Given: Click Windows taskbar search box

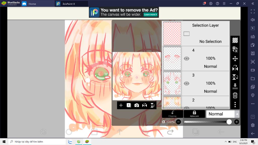Looking at the screenshot, I should click(37, 141).
